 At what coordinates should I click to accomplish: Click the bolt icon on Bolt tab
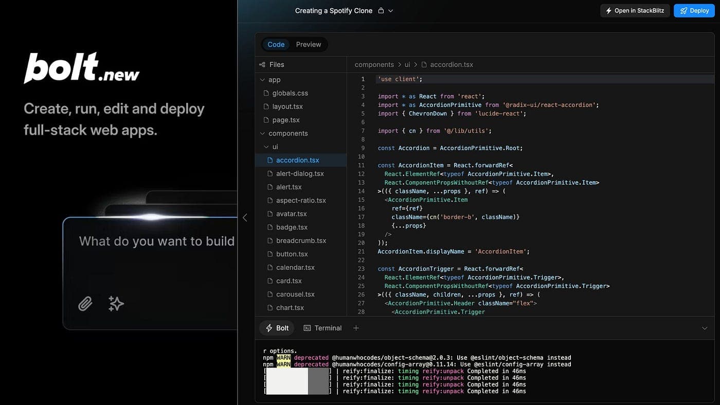(x=269, y=328)
